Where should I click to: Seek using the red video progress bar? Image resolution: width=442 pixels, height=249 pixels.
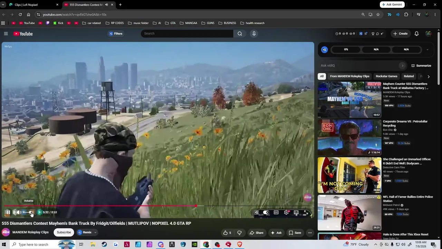click(x=158, y=206)
